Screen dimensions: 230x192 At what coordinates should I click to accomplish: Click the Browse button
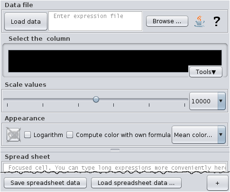click(x=167, y=21)
